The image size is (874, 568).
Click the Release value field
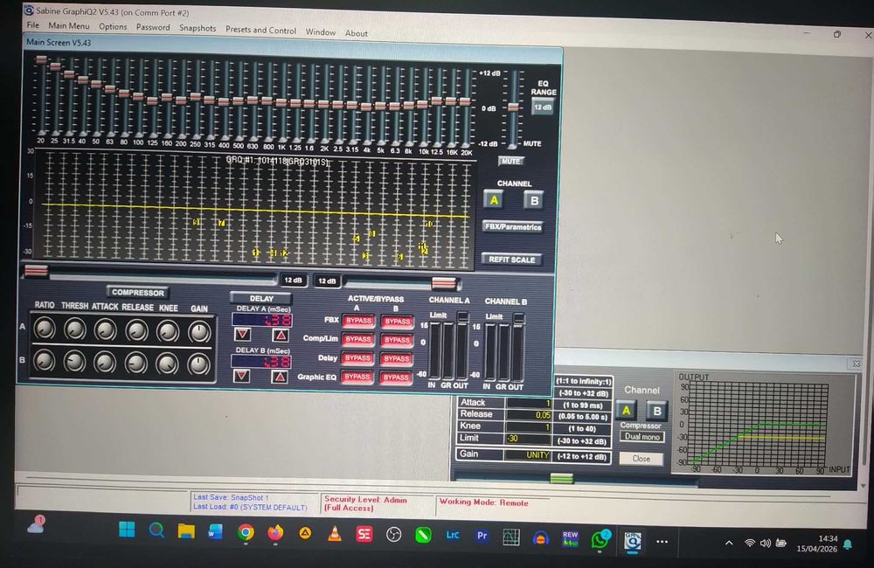pos(528,415)
